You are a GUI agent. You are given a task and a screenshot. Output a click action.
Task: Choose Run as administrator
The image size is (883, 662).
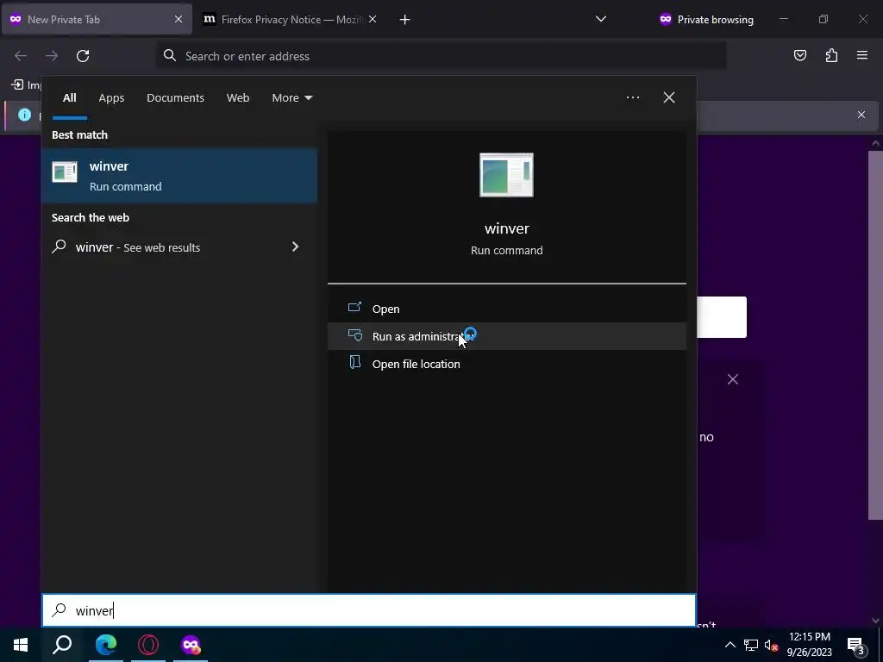[x=507, y=336]
